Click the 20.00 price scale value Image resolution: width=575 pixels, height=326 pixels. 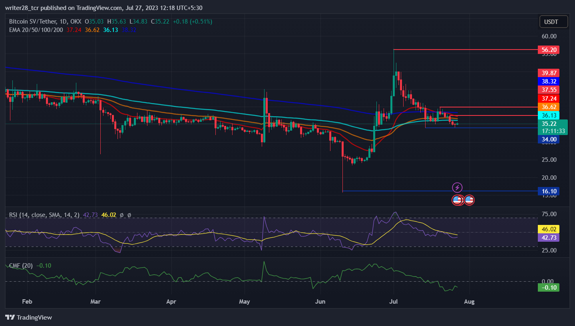549,177
